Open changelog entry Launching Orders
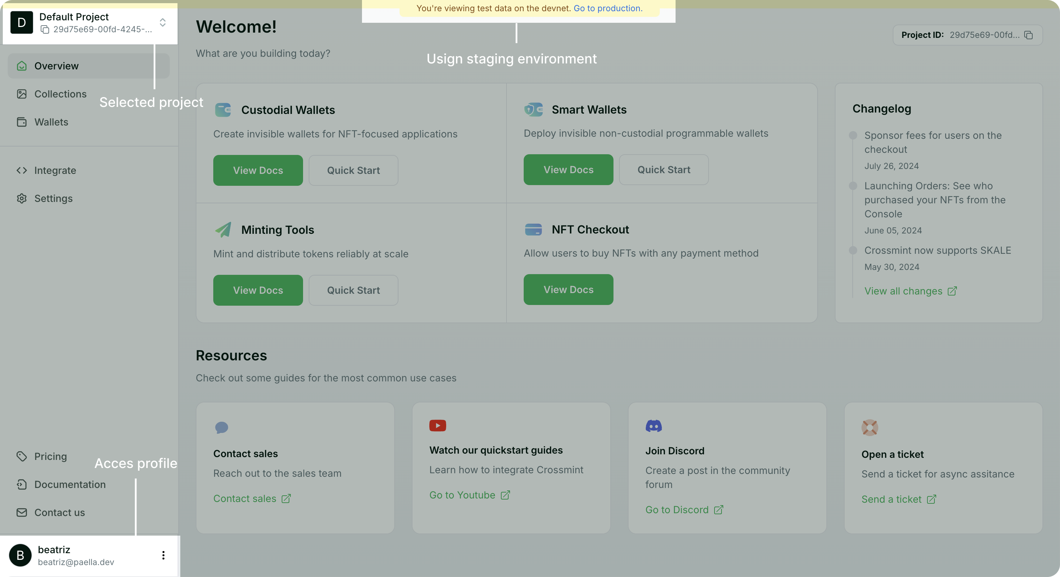The image size is (1060, 577). point(934,200)
